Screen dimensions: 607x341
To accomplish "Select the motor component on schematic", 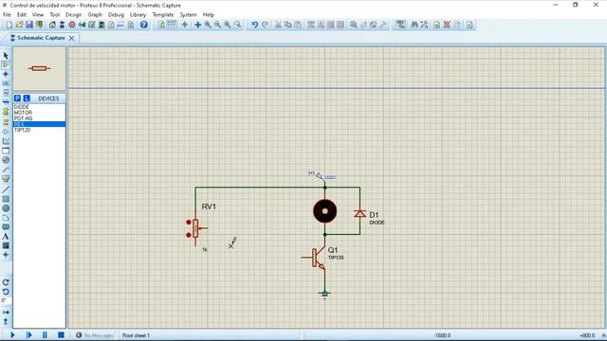I will tap(324, 211).
